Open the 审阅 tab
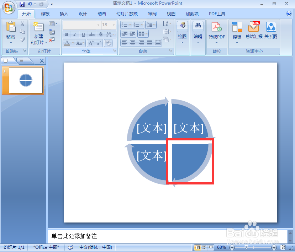The width and height of the screenshot is (295, 252). point(152,14)
